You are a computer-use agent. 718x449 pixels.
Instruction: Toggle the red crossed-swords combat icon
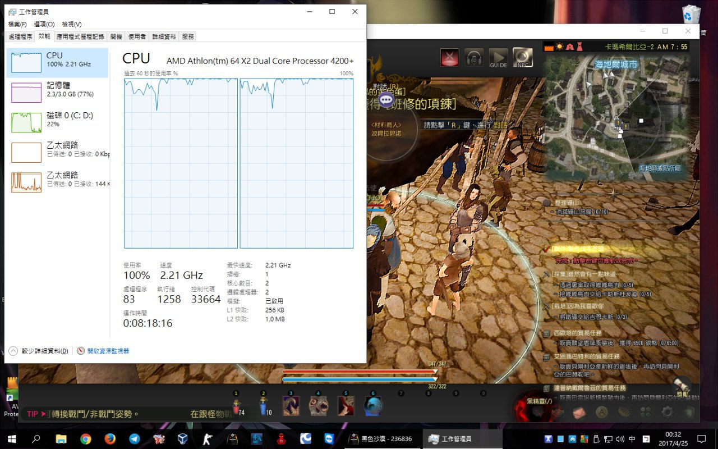tap(449, 57)
